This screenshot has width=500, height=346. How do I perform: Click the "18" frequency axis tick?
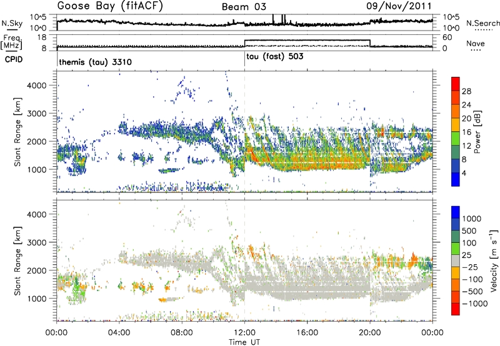42,37
